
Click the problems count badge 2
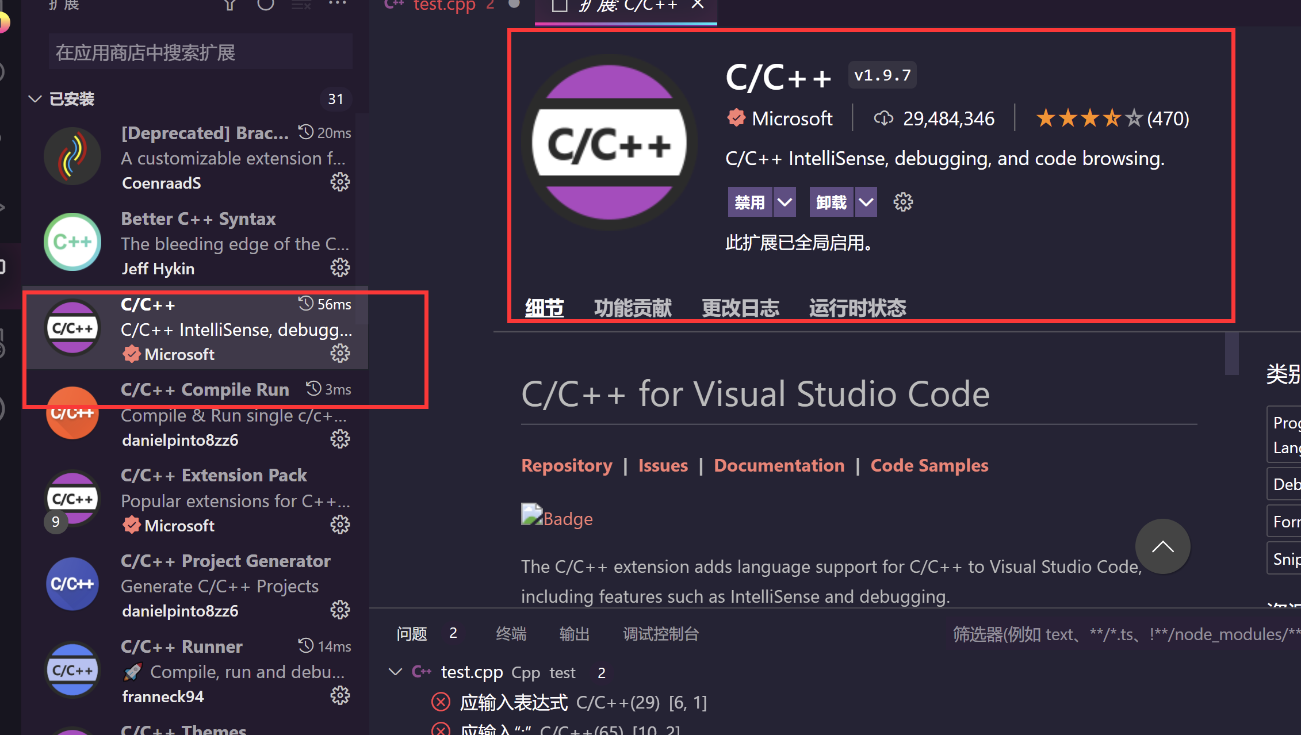click(x=453, y=633)
